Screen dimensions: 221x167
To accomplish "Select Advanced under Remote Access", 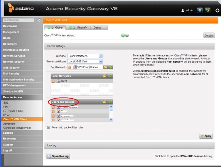I will (22, 124).
